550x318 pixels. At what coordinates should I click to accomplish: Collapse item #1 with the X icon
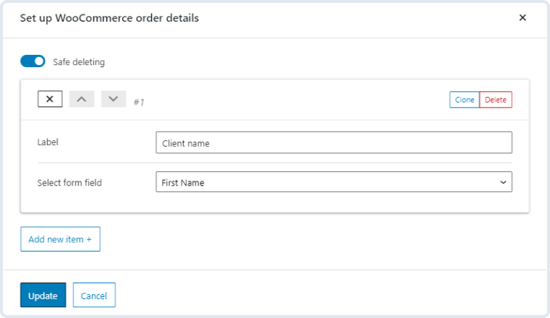click(50, 99)
